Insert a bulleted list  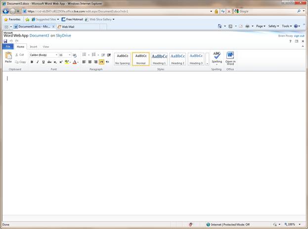coord(84,54)
